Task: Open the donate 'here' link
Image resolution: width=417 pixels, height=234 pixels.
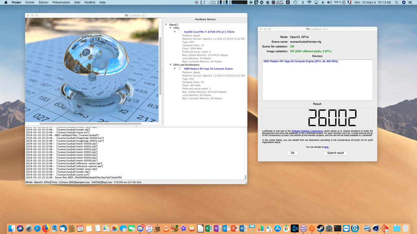Action: coord(326,147)
